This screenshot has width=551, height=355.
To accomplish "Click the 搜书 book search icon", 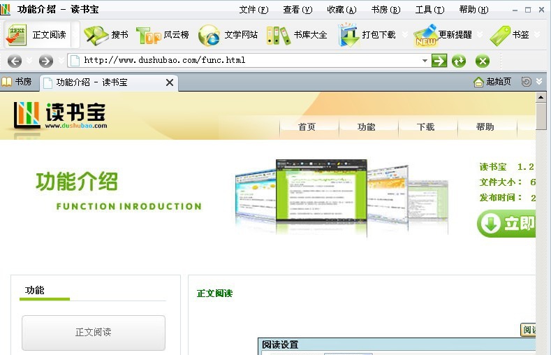I will [x=96, y=35].
